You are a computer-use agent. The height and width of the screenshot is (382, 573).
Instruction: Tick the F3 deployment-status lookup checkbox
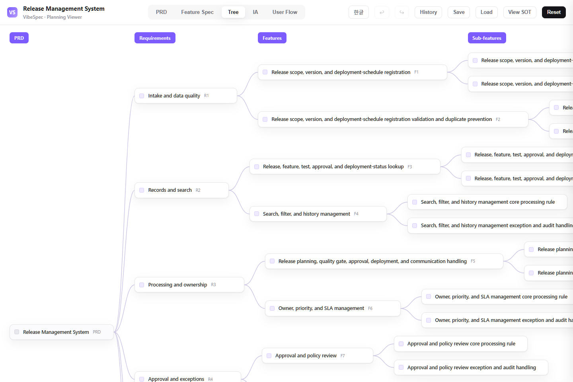coord(257,167)
